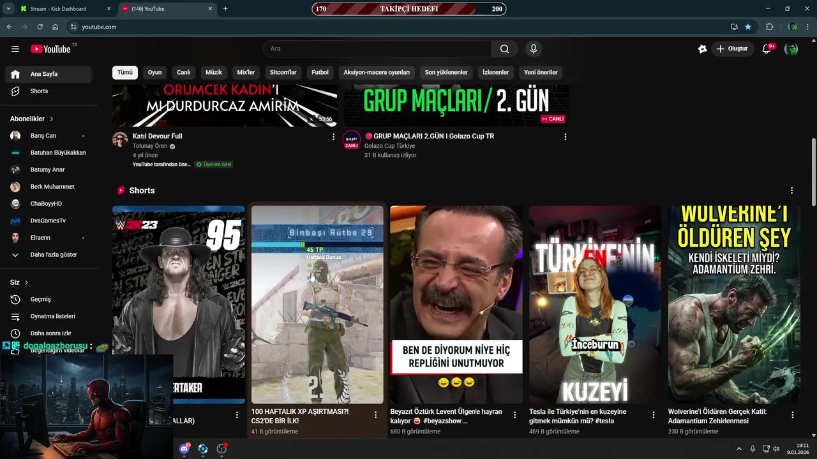Reload the page
Viewport: 817px width, 459px height.
[40, 27]
